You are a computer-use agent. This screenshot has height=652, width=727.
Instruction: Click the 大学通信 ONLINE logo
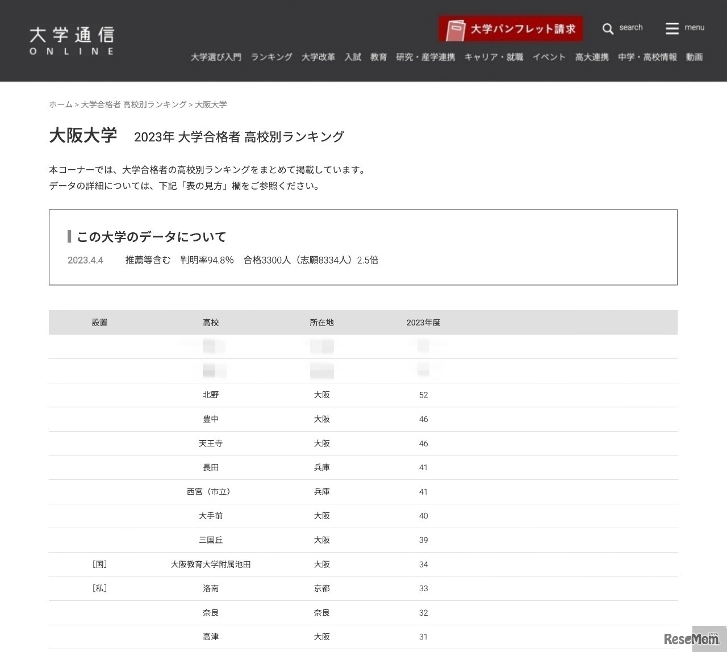[x=71, y=40]
